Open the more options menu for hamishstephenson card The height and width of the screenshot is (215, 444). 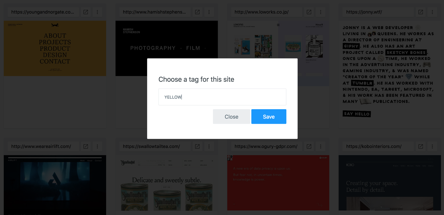(209, 12)
